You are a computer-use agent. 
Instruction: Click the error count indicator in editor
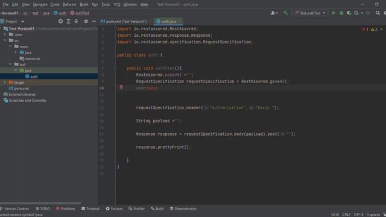(x=365, y=30)
